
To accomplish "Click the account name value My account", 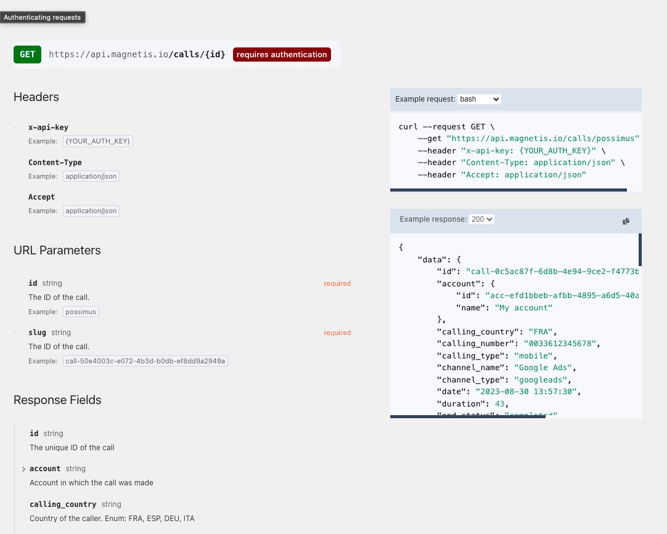I will point(523,308).
